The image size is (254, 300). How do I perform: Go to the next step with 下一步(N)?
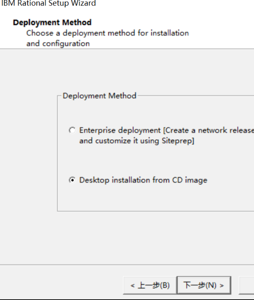pyautogui.click(x=204, y=285)
